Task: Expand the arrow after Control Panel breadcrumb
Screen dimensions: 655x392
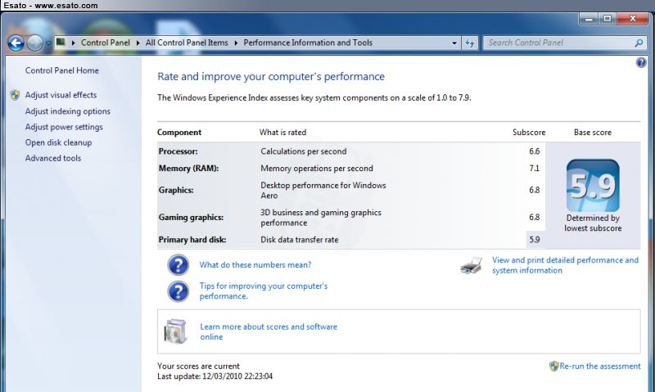Action: pos(138,43)
